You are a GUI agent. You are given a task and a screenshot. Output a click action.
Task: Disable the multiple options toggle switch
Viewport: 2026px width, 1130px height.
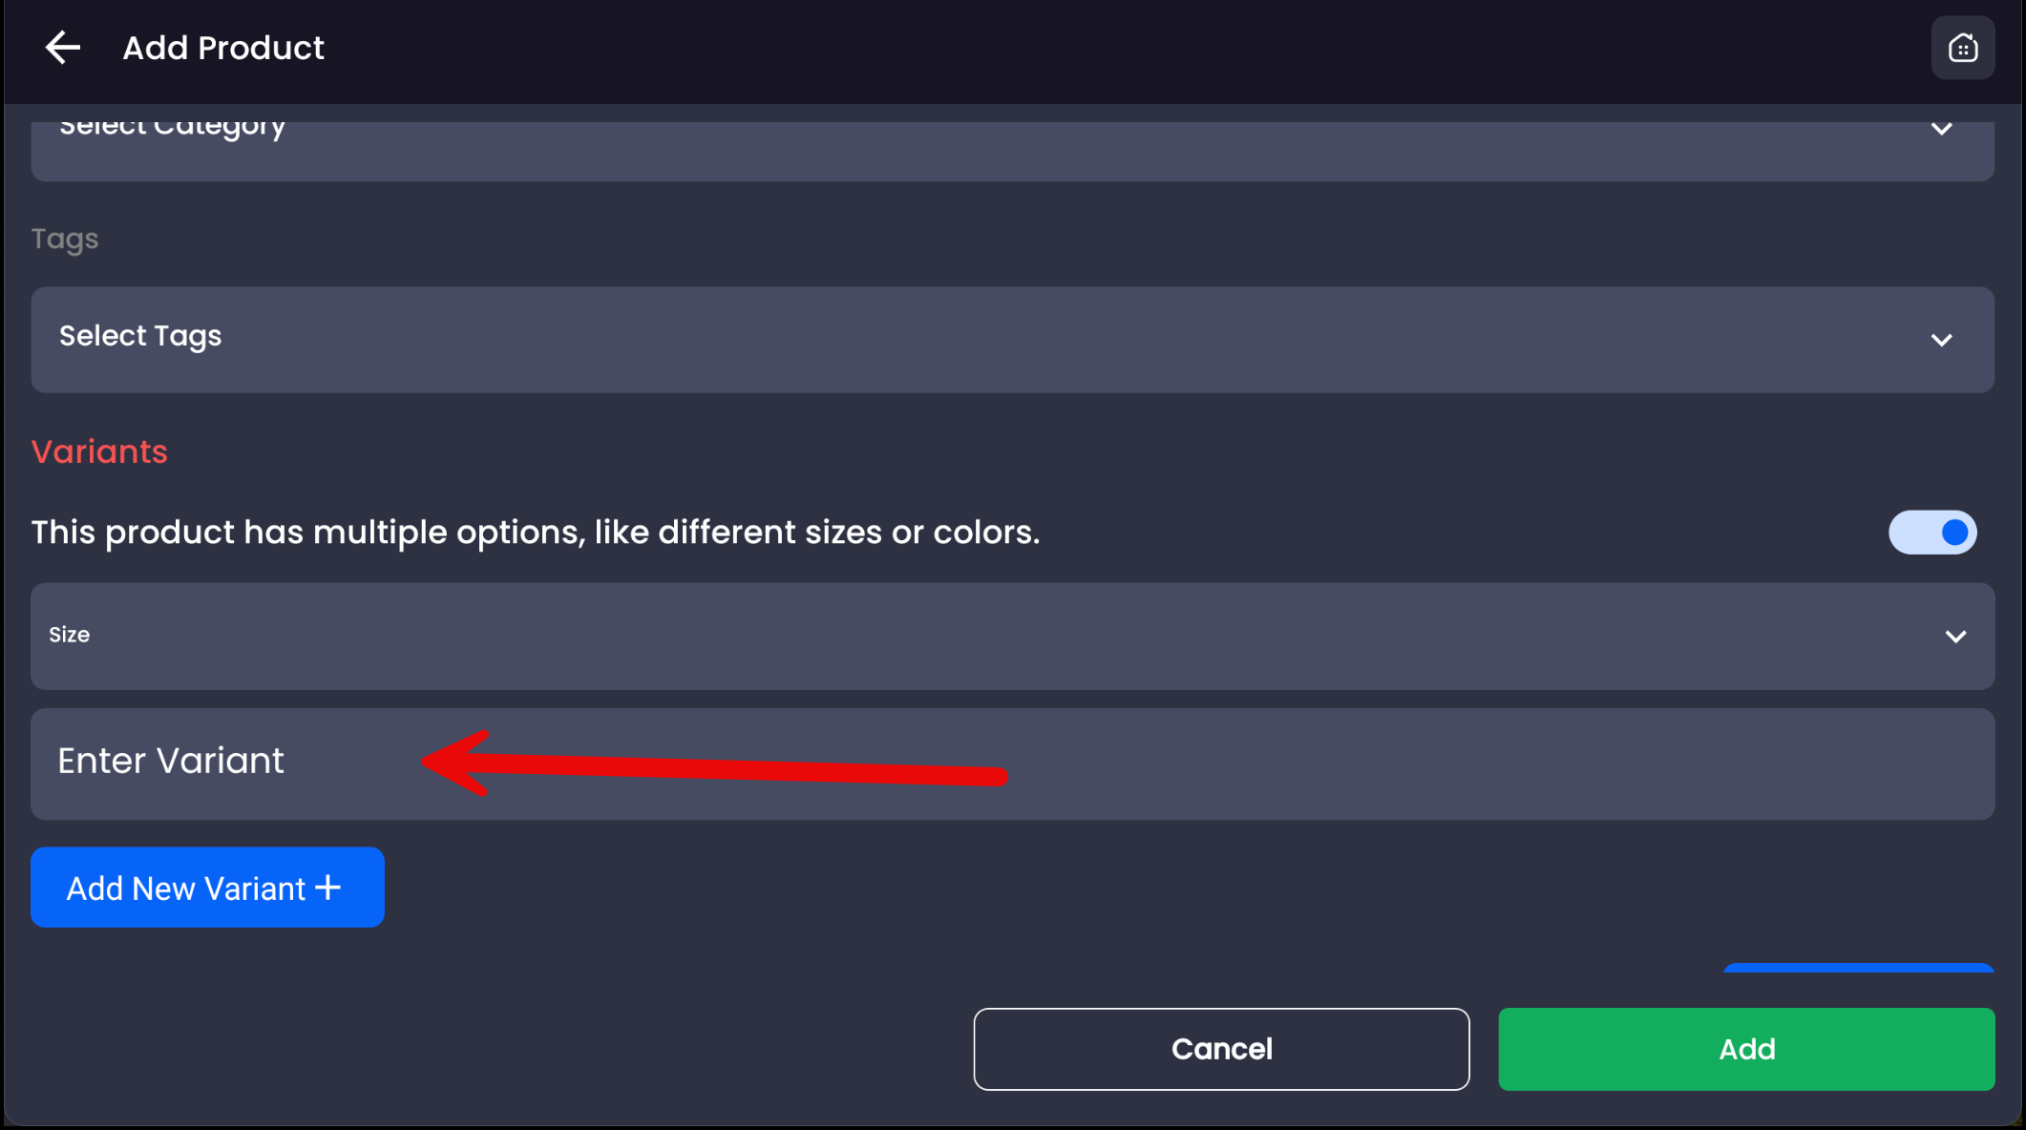point(1931,533)
